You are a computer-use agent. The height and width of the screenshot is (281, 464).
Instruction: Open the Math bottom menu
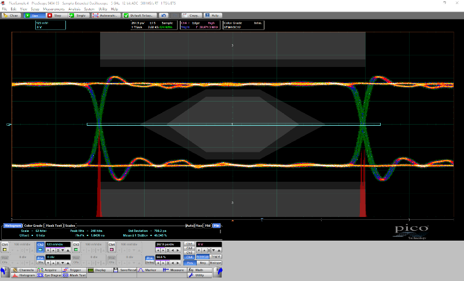[200, 270]
